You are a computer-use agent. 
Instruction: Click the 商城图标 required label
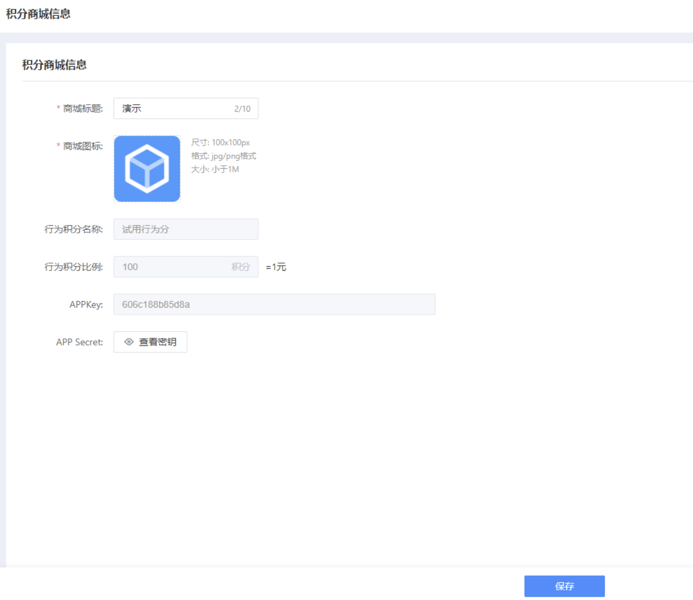(x=82, y=146)
